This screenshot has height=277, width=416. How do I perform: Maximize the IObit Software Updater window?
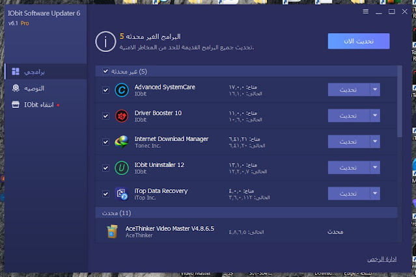tap(392, 12)
